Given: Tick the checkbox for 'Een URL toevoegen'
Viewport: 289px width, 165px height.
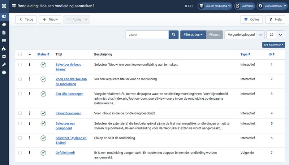Looking at the screenshot, I should tap(20, 94).
